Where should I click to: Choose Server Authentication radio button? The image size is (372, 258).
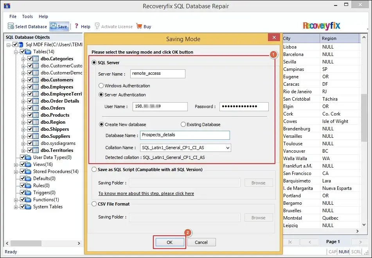tap(101, 95)
